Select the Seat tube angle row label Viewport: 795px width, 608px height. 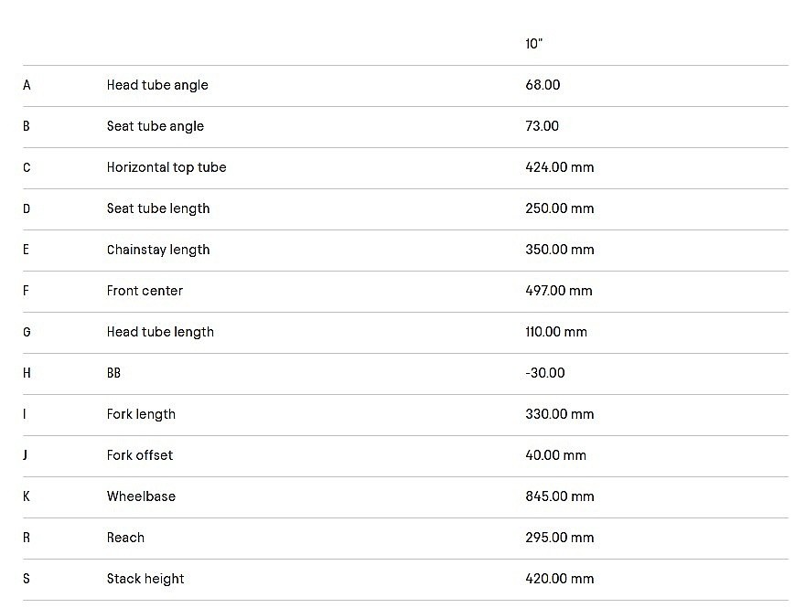pos(156,126)
